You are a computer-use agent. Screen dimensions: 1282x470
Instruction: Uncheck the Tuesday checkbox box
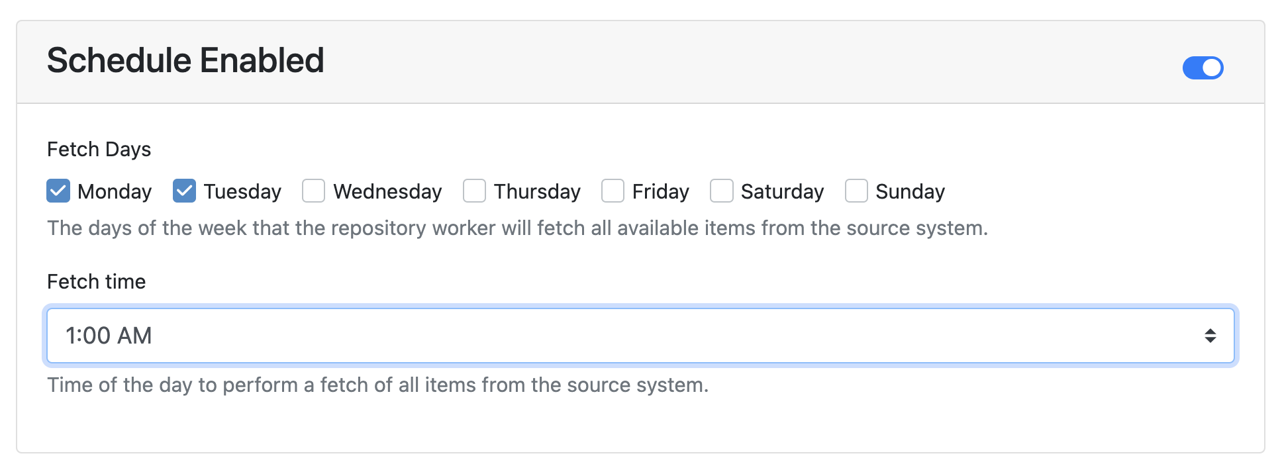point(184,191)
